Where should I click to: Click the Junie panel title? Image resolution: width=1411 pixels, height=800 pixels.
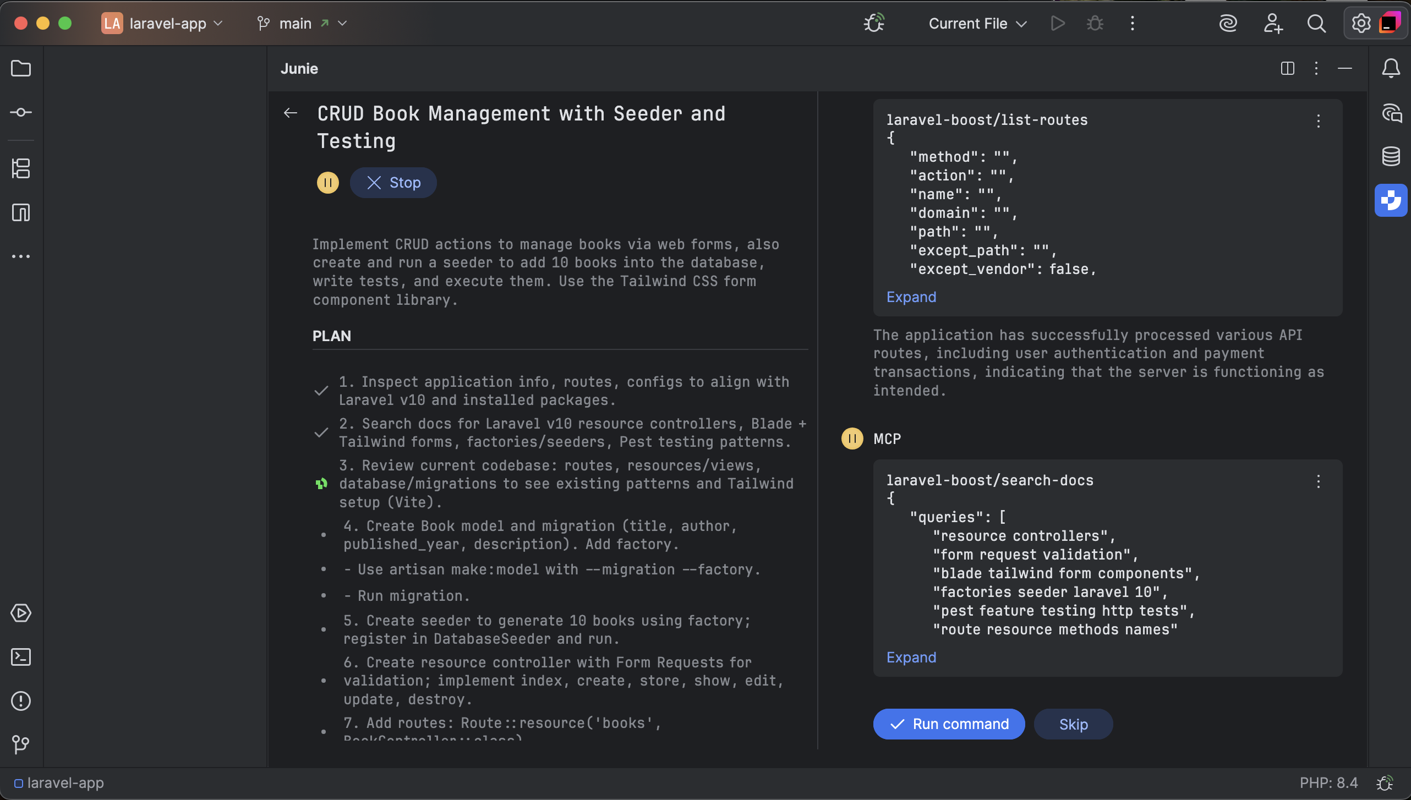pyautogui.click(x=299, y=69)
